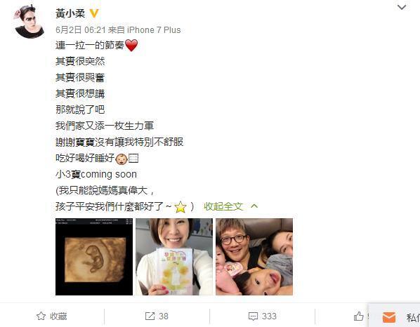Open the 333 comments count
Screen dimensions: 420x327
point(269,316)
